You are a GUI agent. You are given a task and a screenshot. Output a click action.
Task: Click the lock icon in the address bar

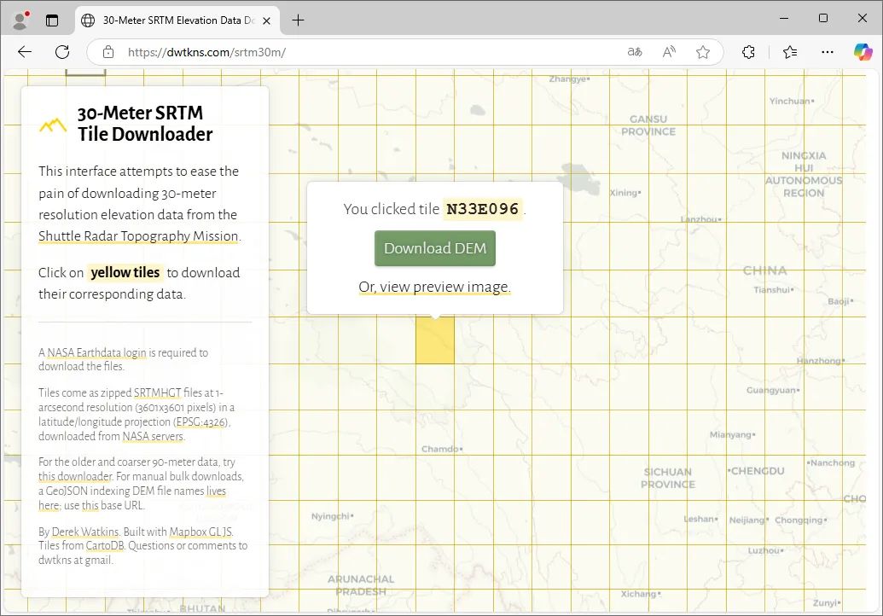107,51
